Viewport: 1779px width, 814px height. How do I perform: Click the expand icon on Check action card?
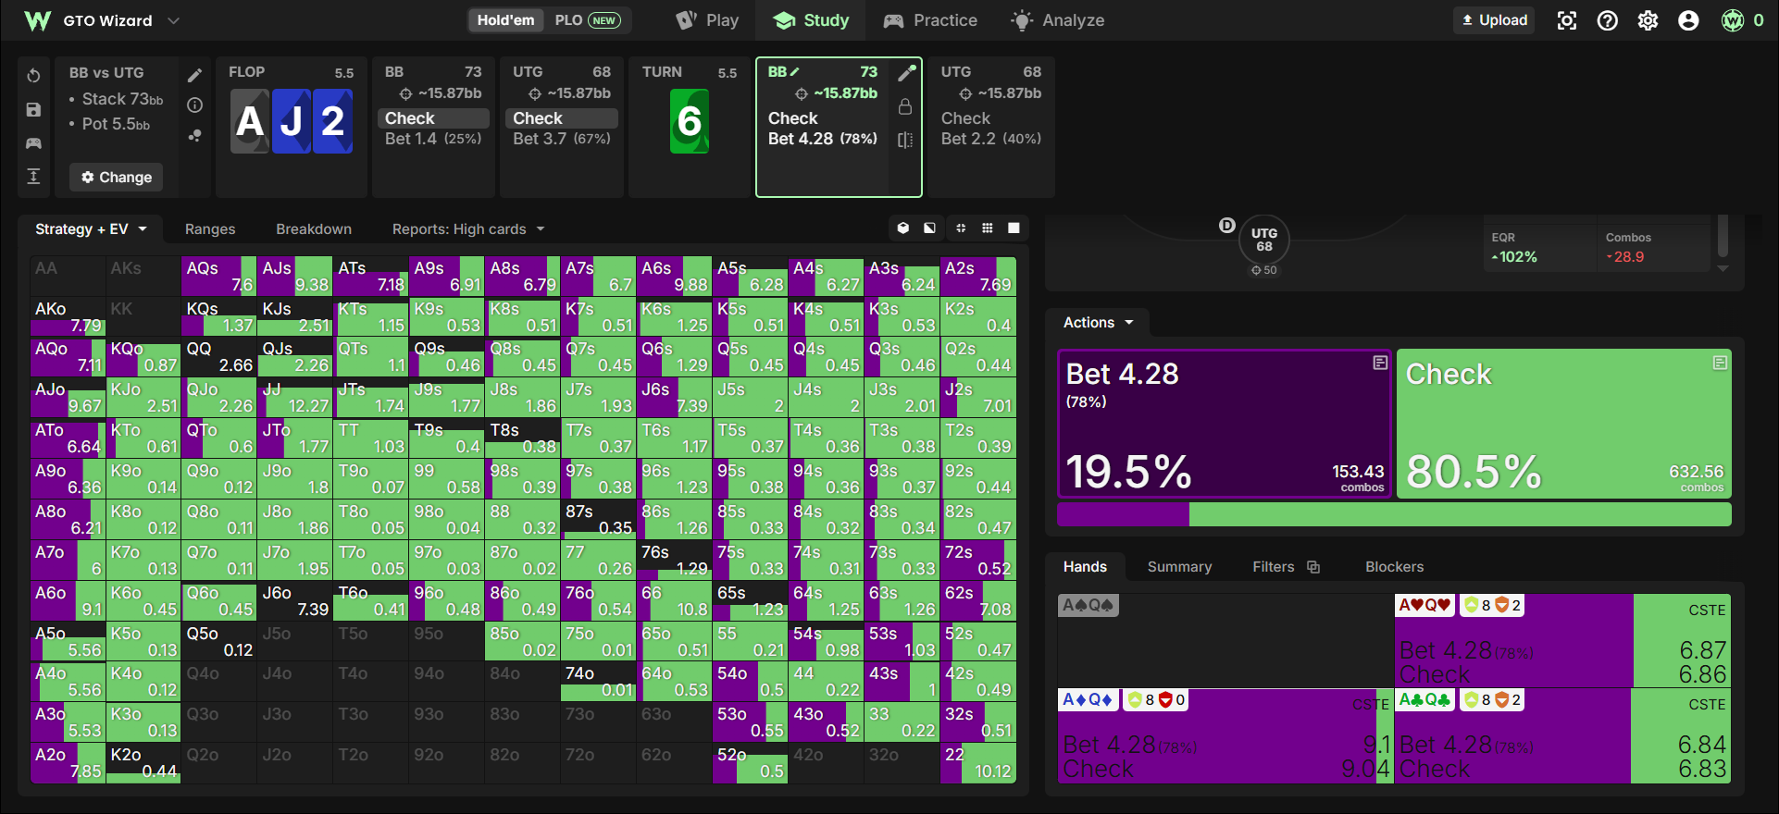(1720, 363)
